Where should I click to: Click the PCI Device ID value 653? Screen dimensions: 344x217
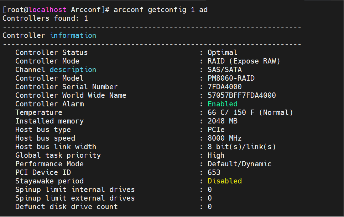click(214, 172)
